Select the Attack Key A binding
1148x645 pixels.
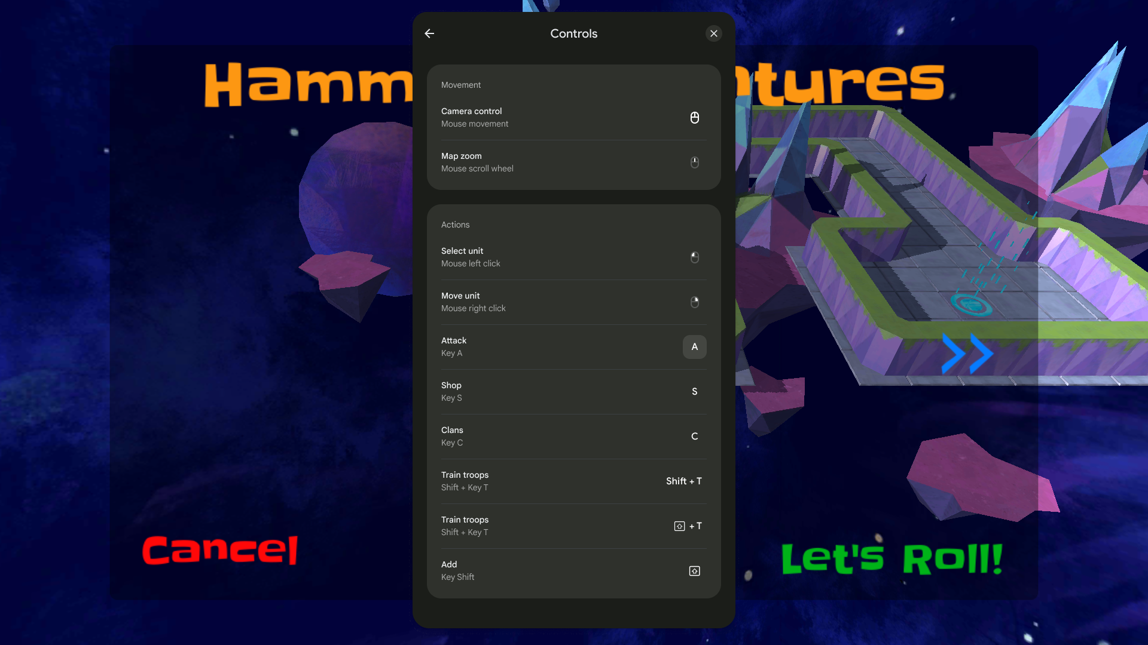[x=694, y=346]
